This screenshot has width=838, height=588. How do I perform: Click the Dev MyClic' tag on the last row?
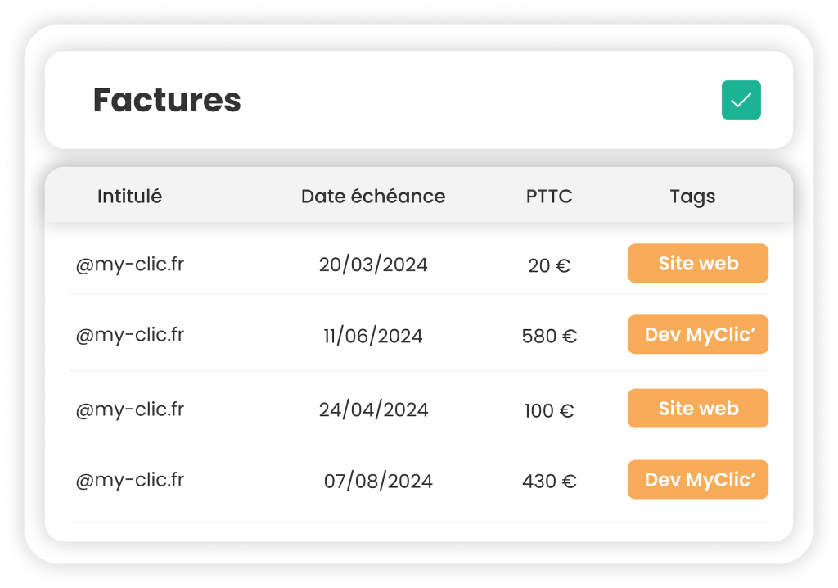pyautogui.click(x=697, y=480)
